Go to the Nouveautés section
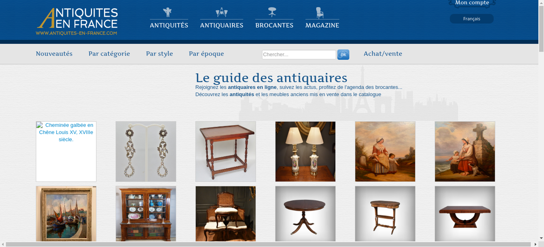544x247 pixels. (x=54, y=54)
